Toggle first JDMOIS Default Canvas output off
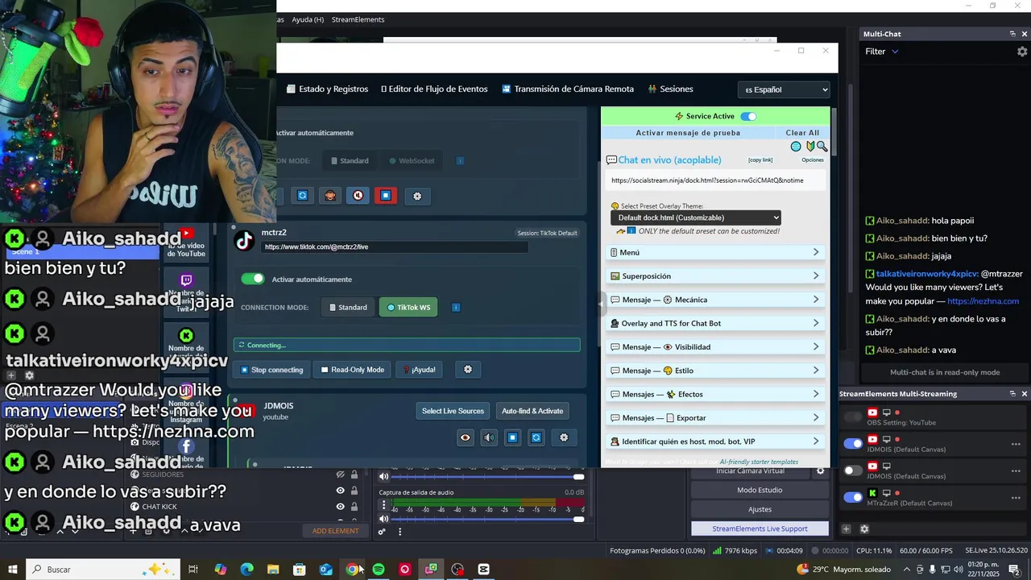This screenshot has width=1031, height=580. [x=853, y=444]
